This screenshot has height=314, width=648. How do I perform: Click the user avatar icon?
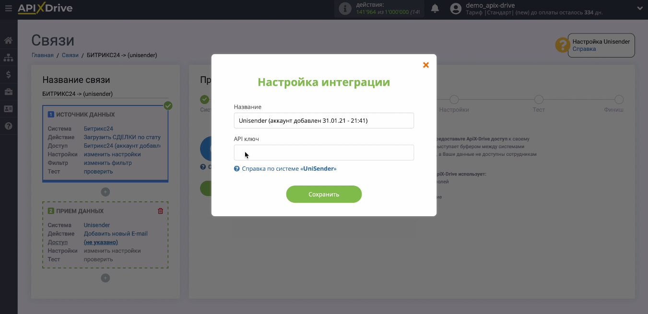pos(456,9)
